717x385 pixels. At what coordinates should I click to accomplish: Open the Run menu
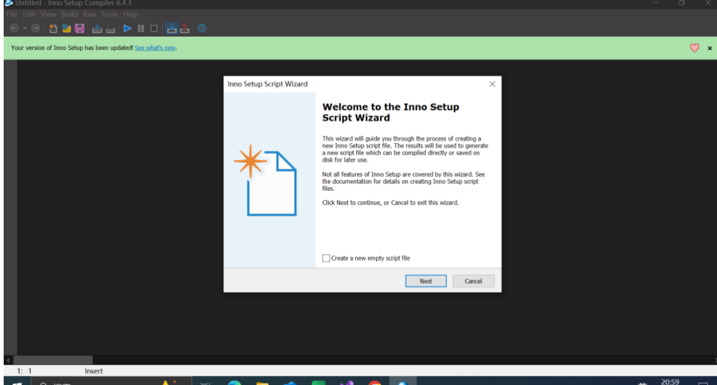click(89, 14)
